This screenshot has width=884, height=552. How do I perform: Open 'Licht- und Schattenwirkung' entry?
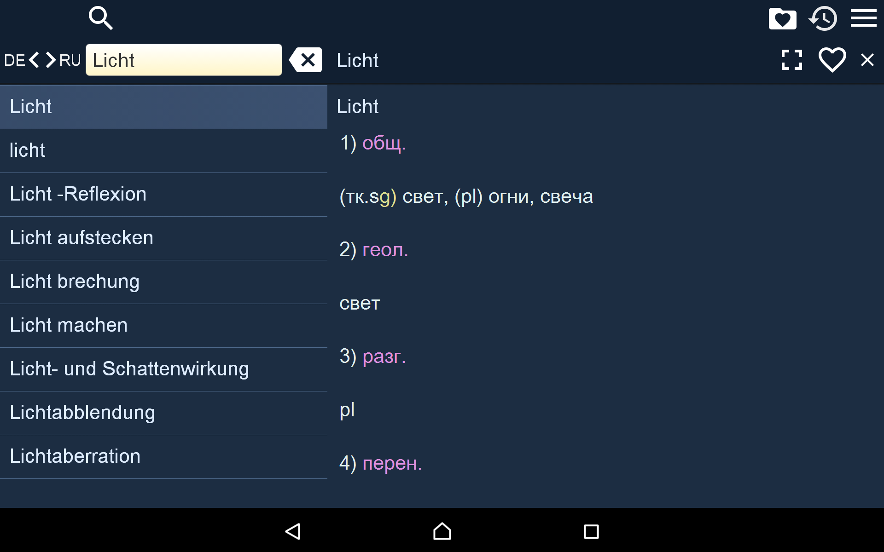click(163, 369)
